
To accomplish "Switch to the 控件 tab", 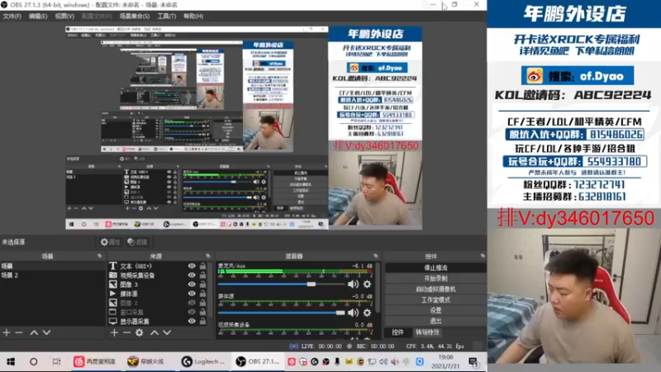I will [x=398, y=332].
